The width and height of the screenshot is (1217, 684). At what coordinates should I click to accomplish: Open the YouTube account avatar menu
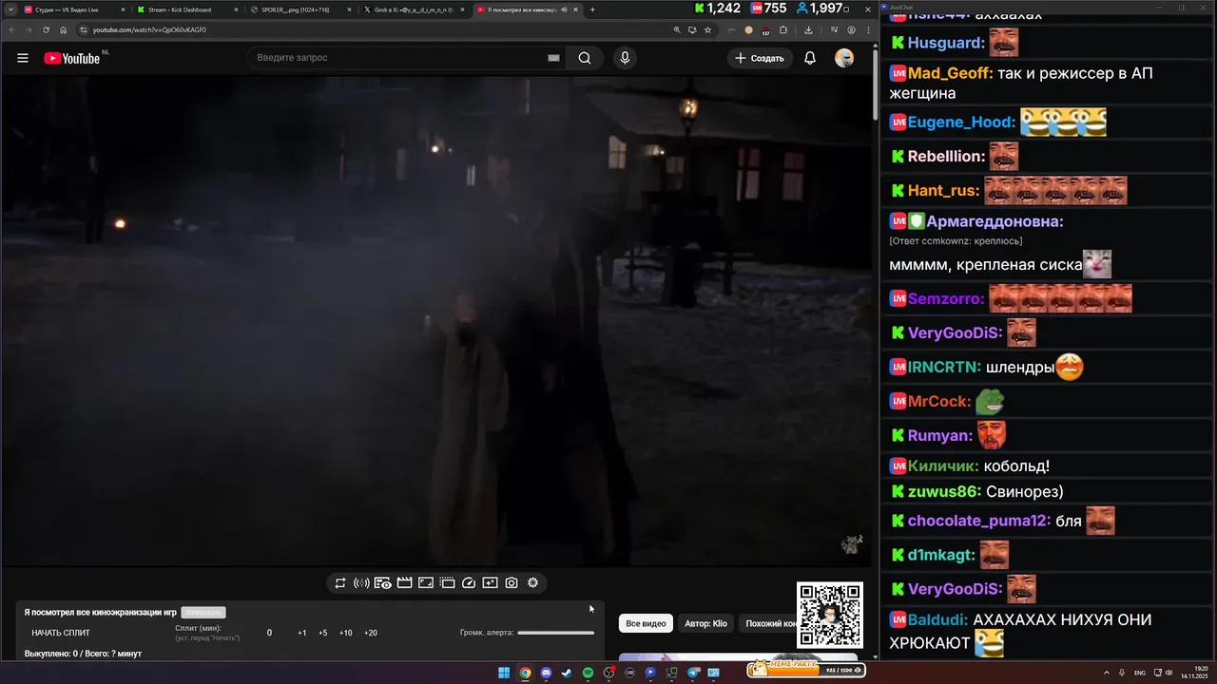tap(844, 58)
